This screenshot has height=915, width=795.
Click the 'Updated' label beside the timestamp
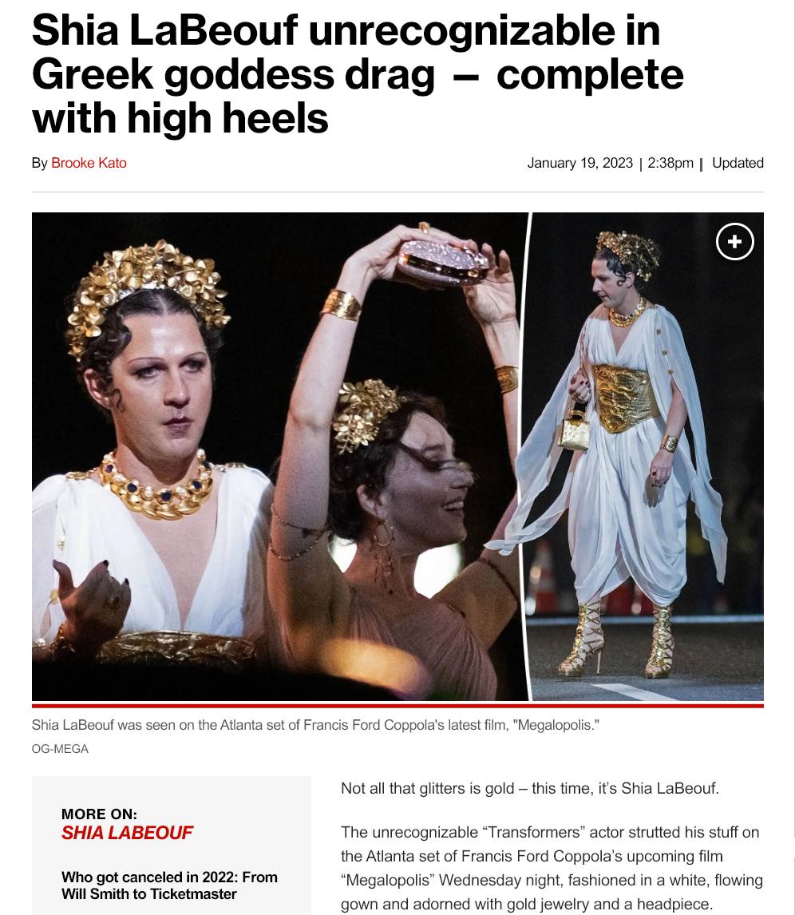738,163
